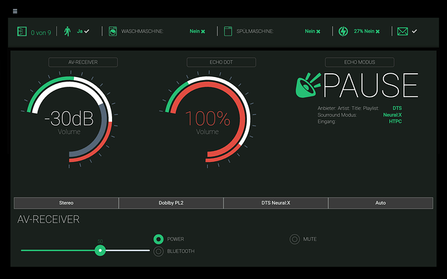Click the door/window status icon
Screen dimensions: 447x279
tap(22, 31)
